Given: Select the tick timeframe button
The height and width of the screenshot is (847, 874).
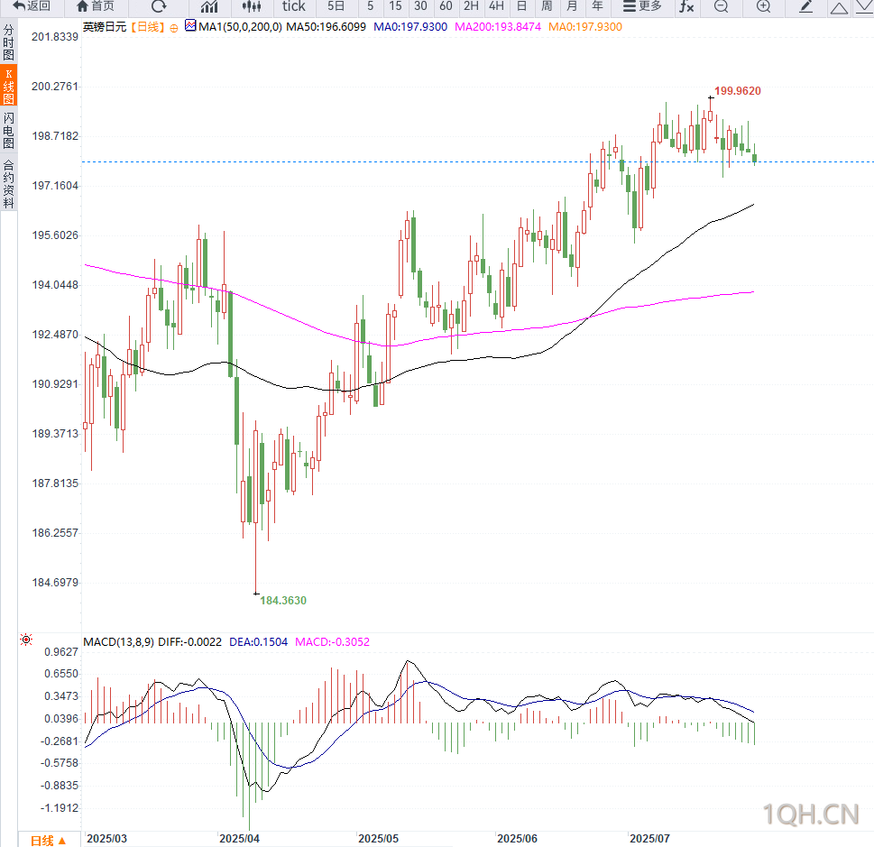Looking at the screenshot, I should click(294, 6).
